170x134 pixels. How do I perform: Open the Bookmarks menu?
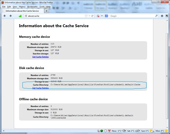[32, 7]
